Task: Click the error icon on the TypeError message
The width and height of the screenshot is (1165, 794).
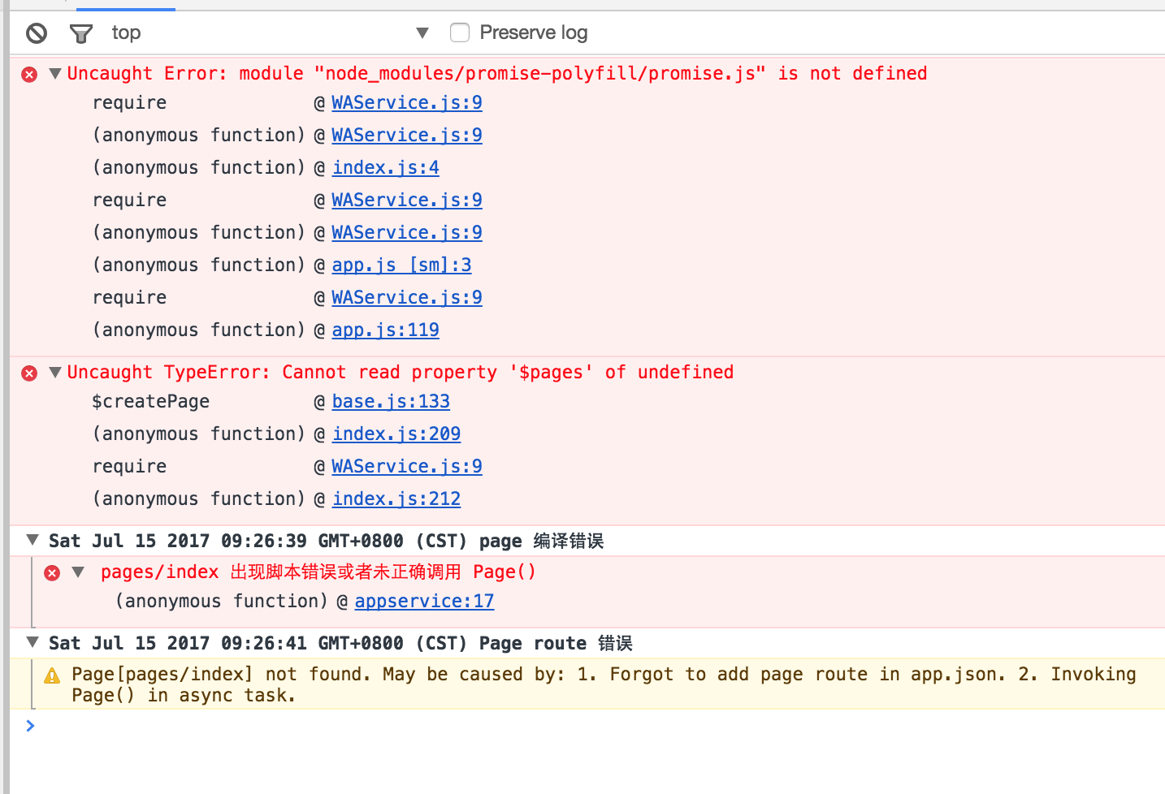Action: pyautogui.click(x=29, y=372)
